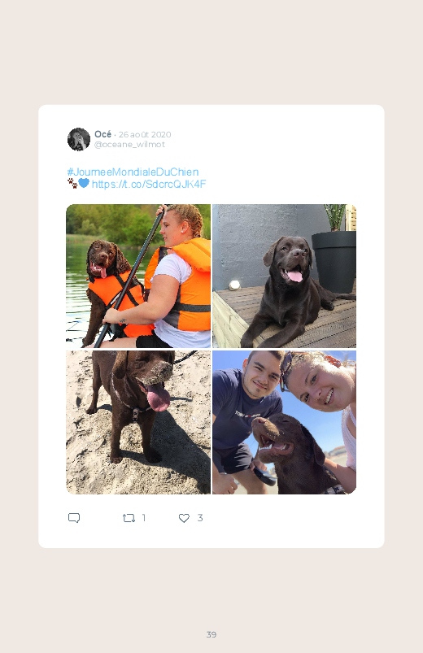This screenshot has height=653, width=423.
Task: Click the reply speech bubble icon
Action: (x=74, y=518)
